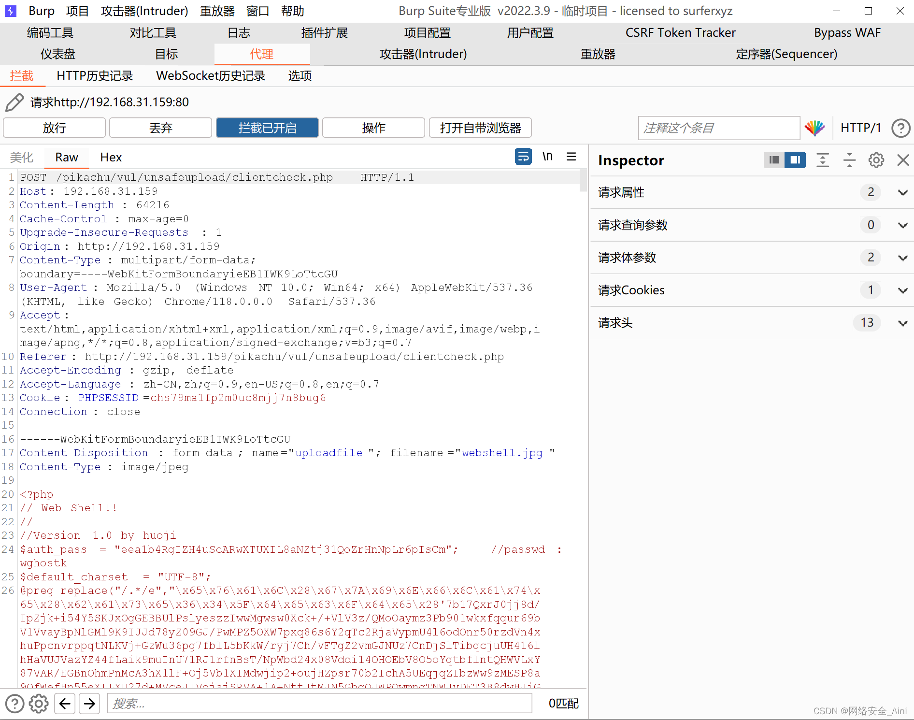The height and width of the screenshot is (720, 914).
Task: Open search settings gear icon
Action: [39, 704]
